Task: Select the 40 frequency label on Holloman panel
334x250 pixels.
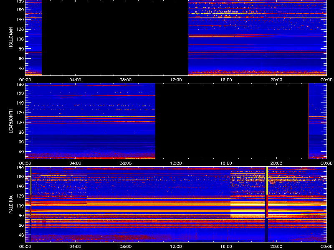Action: click(x=21, y=68)
